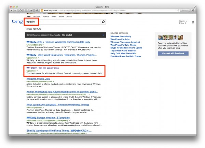Open the Top Sites grid icon
The height and width of the screenshot is (148, 205).
click(31, 11)
